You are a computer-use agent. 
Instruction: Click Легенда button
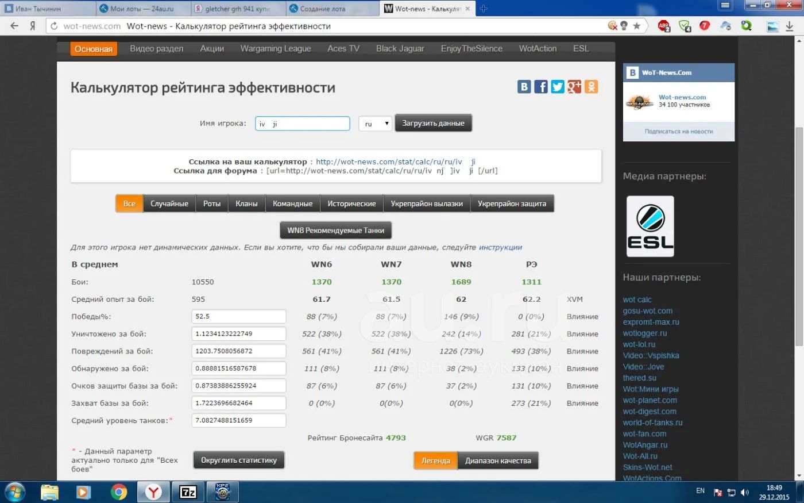tap(436, 460)
